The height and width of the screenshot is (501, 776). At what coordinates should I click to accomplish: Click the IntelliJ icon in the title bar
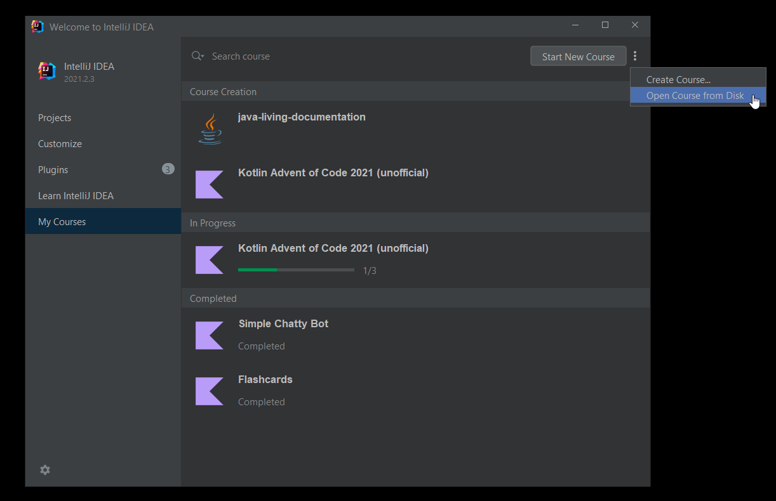(x=37, y=26)
